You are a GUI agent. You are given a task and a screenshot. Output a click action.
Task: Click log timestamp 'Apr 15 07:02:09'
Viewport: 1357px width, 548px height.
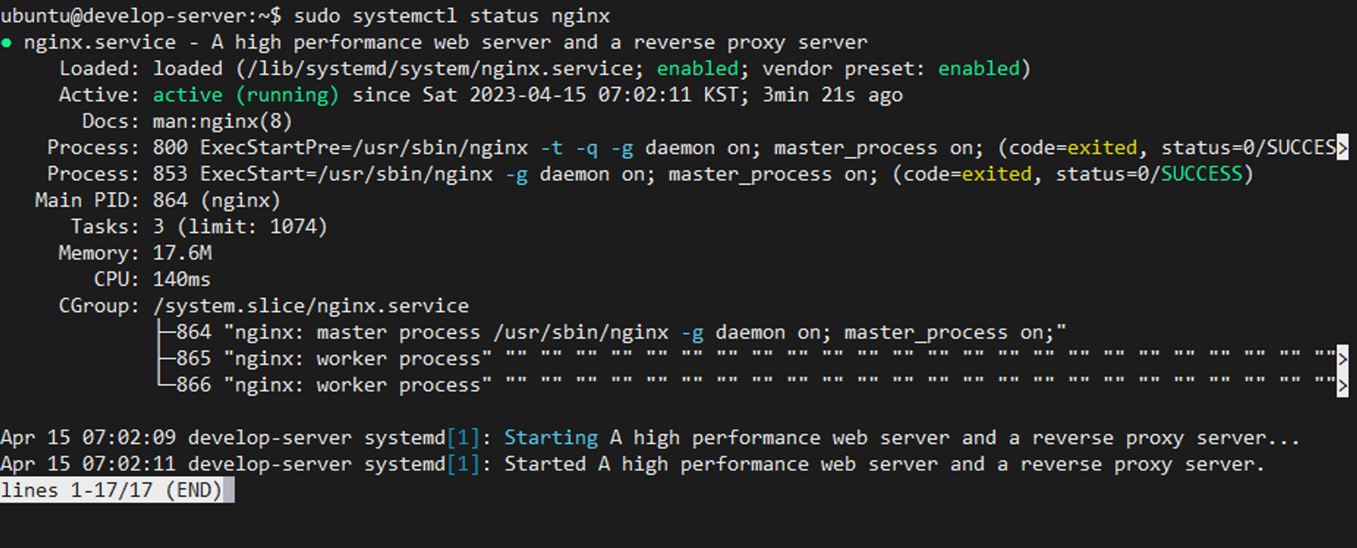pyautogui.click(x=88, y=438)
